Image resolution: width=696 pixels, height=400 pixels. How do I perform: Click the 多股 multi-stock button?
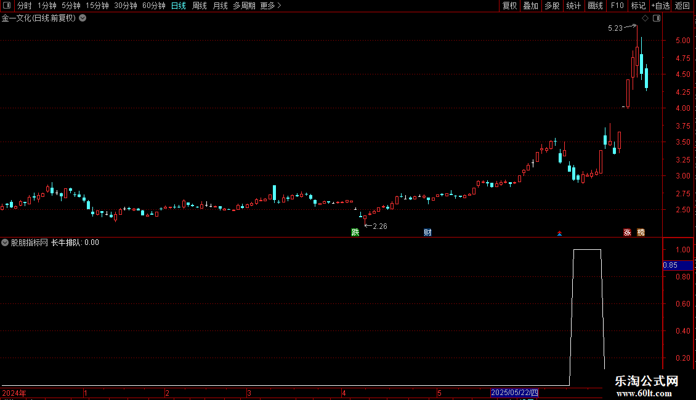click(x=552, y=6)
